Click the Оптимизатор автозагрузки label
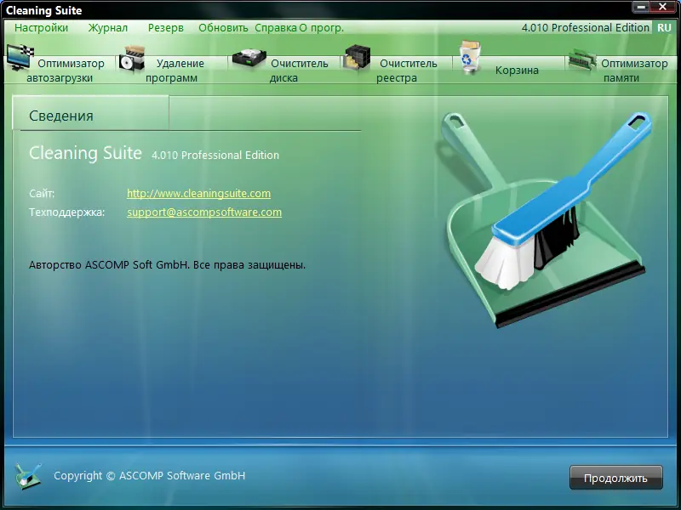681x510 pixels. point(66,71)
